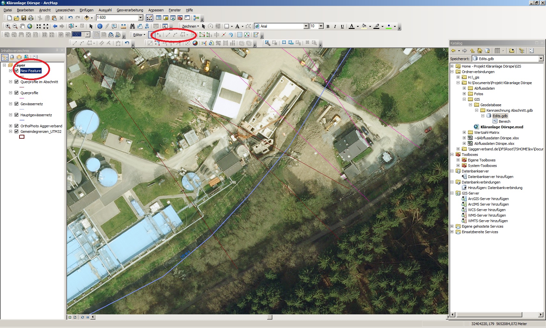Click the Home icon in the Katalog toolbar

pos(480,50)
